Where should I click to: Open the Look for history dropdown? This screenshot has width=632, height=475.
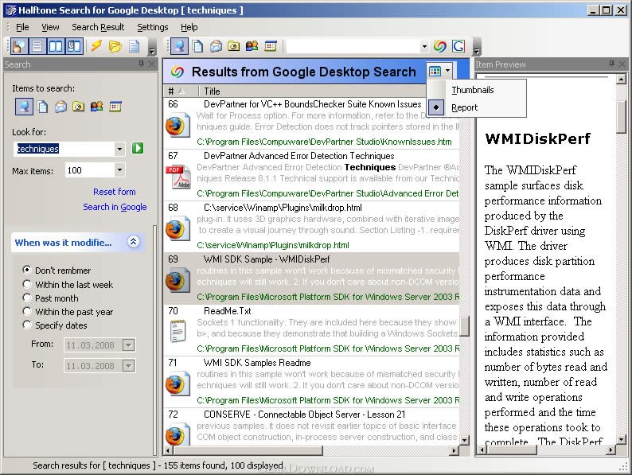coord(119,149)
